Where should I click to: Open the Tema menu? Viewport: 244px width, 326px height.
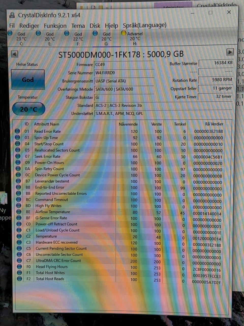78,26
